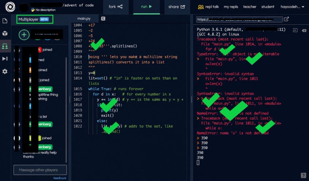This screenshot has height=181, width=309.
Task: Click the exit() call on line 1020
Action: click(x=107, y=116)
